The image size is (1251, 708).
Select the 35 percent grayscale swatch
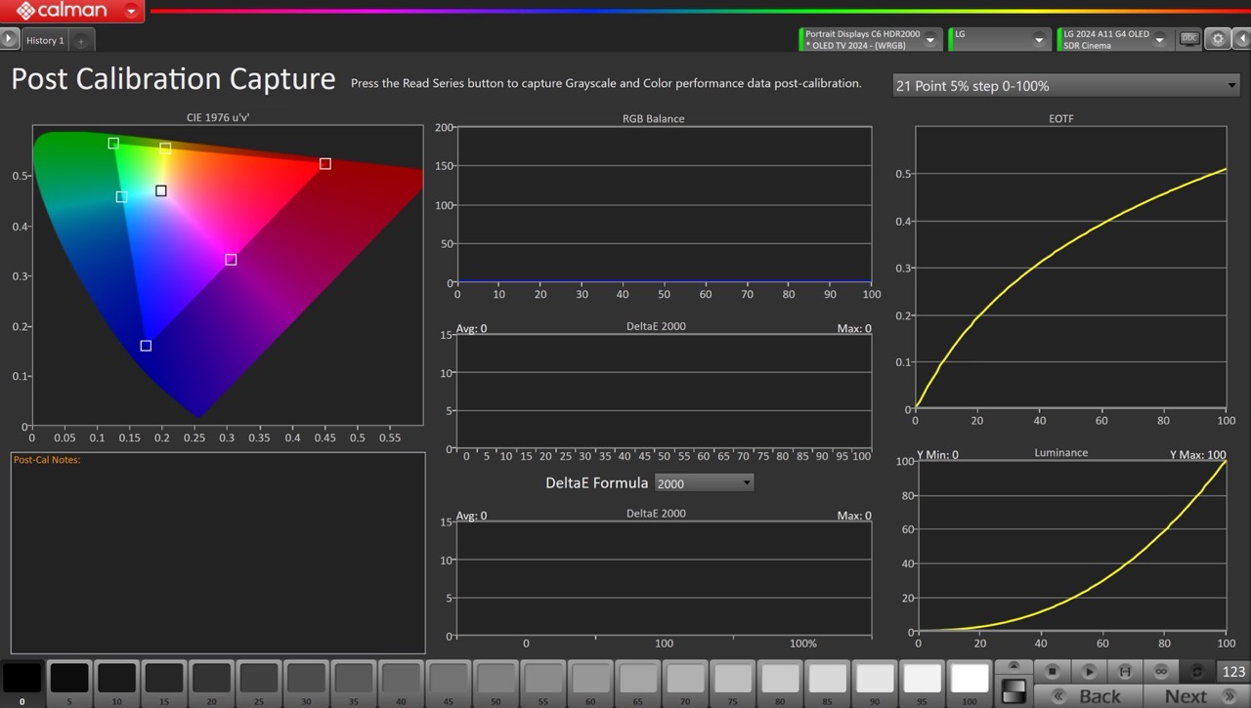pos(353,682)
